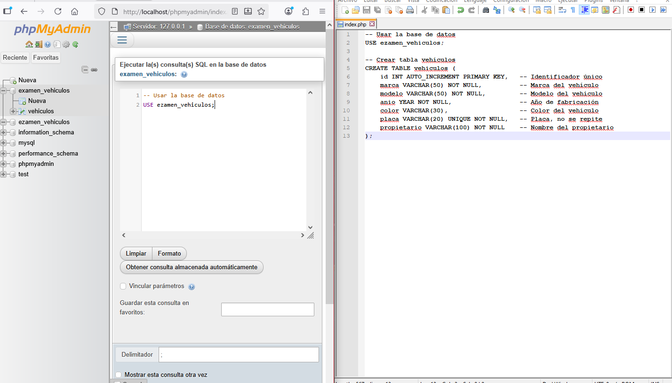Select the index.php tab in Notepad++

click(x=355, y=24)
